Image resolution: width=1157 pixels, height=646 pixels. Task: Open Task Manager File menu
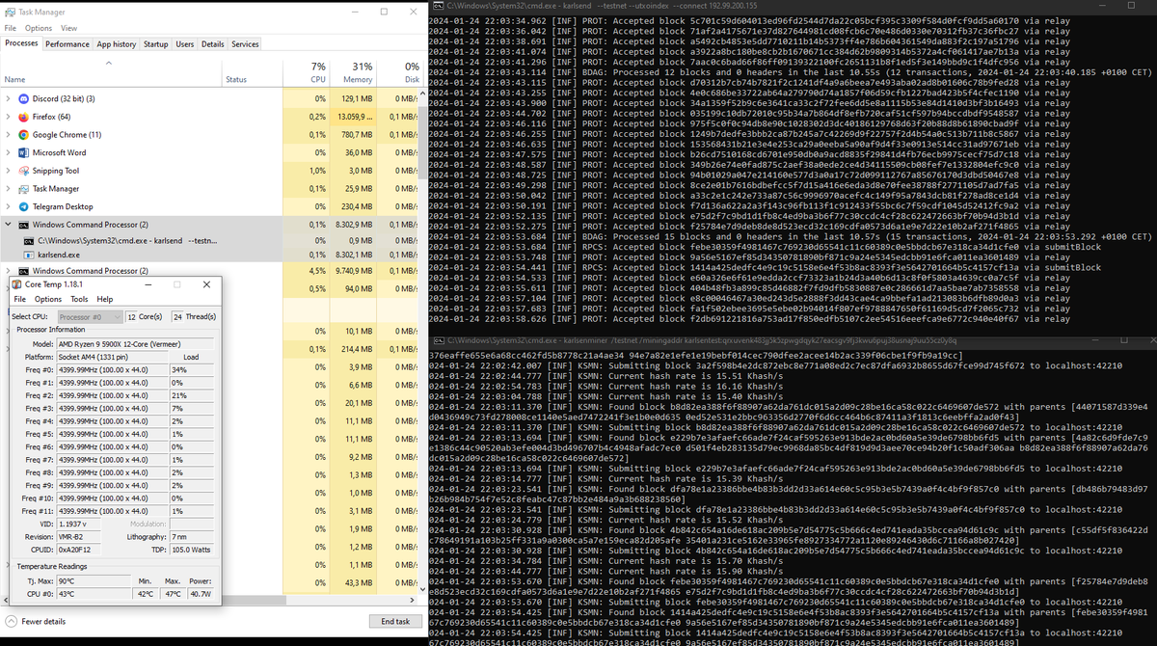point(12,28)
